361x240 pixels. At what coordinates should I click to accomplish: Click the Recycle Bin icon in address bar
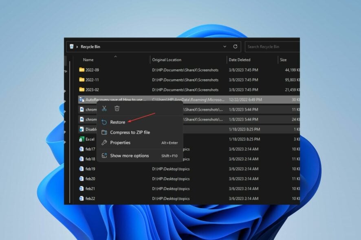(72, 47)
